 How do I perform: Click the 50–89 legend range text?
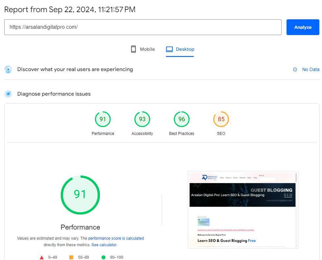click(x=83, y=257)
